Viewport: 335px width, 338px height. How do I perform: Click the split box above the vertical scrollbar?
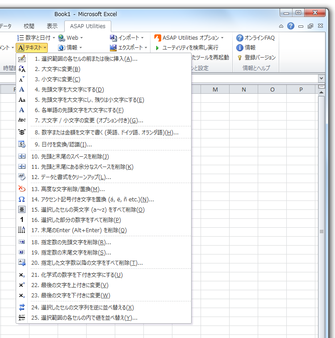pos(321,87)
